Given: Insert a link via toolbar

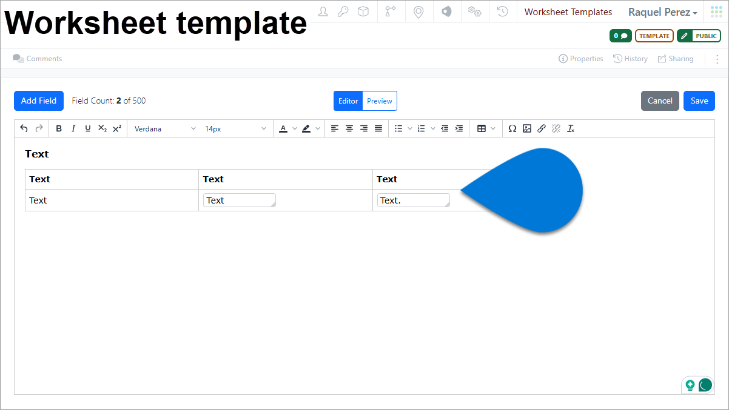Looking at the screenshot, I should coord(542,128).
